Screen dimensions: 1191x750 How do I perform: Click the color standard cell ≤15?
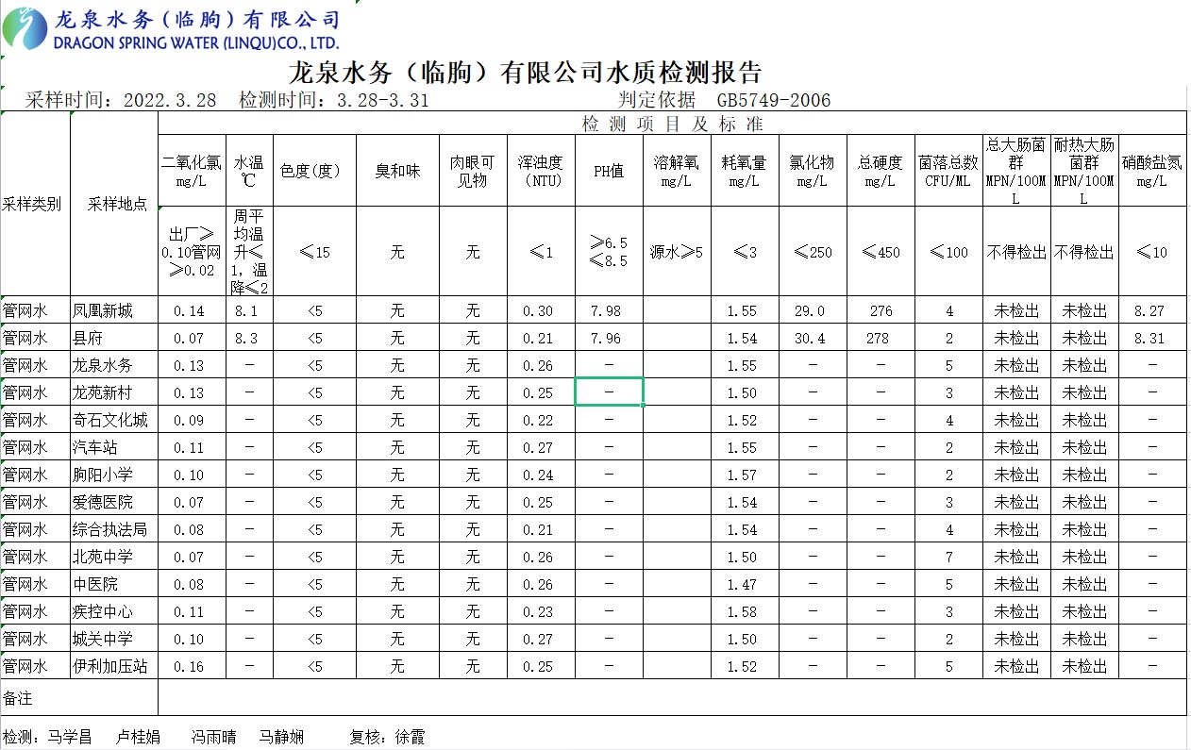click(x=314, y=251)
